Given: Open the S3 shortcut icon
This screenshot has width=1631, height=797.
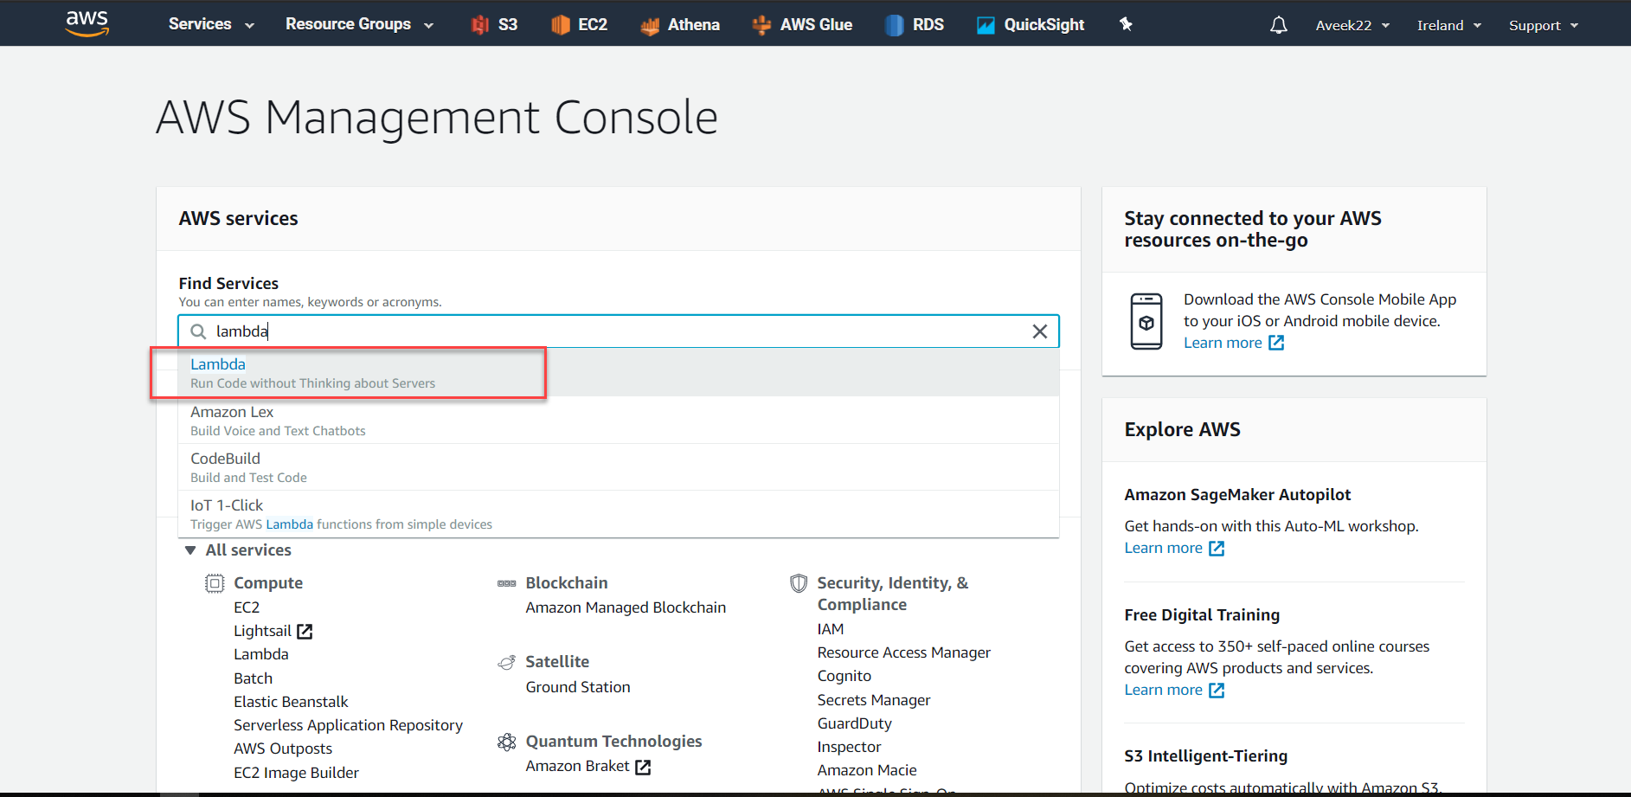Looking at the screenshot, I should tap(495, 25).
